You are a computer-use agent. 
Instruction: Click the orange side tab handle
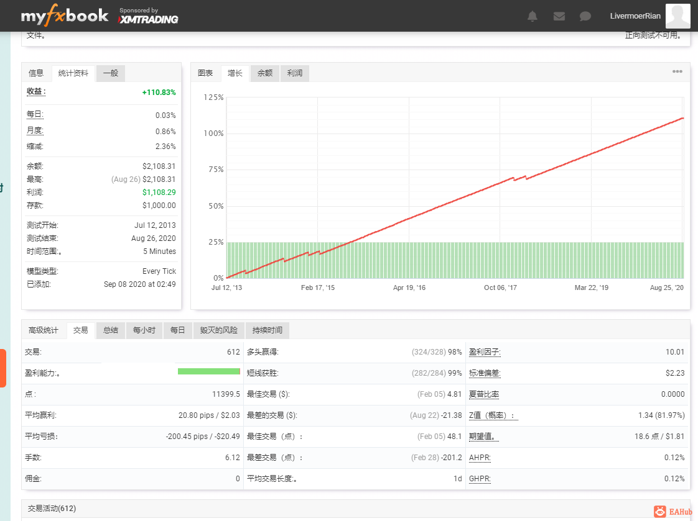coord(2,368)
